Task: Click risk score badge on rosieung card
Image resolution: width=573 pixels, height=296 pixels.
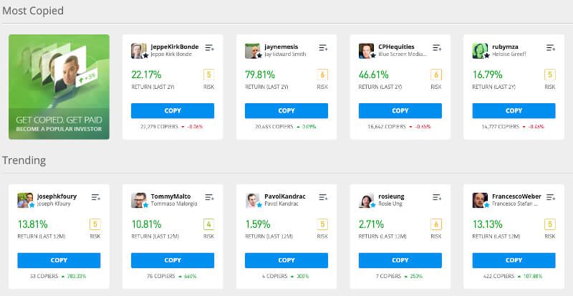Action: click(x=436, y=224)
